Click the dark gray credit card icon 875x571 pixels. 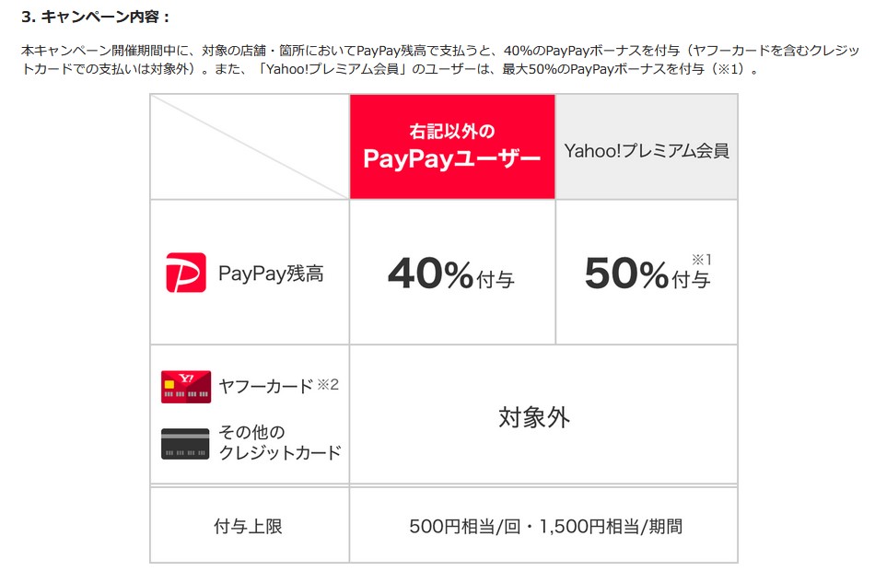coord(186,443)
